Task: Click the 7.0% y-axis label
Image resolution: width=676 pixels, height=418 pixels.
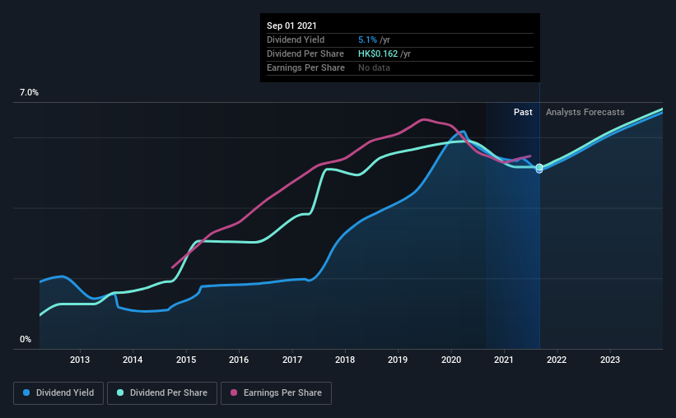Action: pos(29,93)
